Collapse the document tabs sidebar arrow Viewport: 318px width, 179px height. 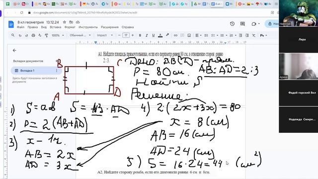click(x=14, y=50)
